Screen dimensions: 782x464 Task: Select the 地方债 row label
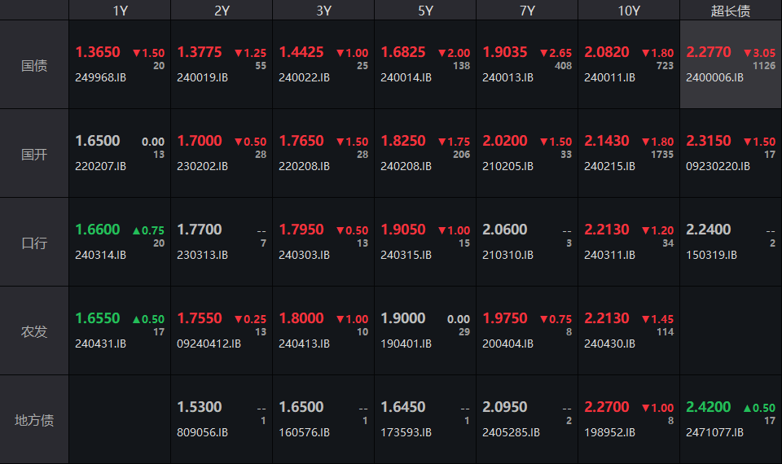pos(34,420)
